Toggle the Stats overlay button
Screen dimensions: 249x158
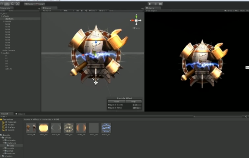(242, 11)
